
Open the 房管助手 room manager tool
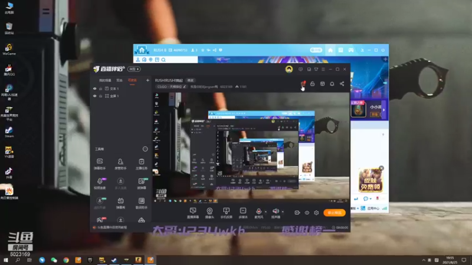[x=120, y=164]
